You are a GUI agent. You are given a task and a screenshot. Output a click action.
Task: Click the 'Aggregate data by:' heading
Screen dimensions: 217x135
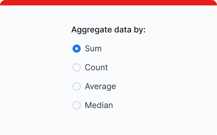(x=108, y=30)
